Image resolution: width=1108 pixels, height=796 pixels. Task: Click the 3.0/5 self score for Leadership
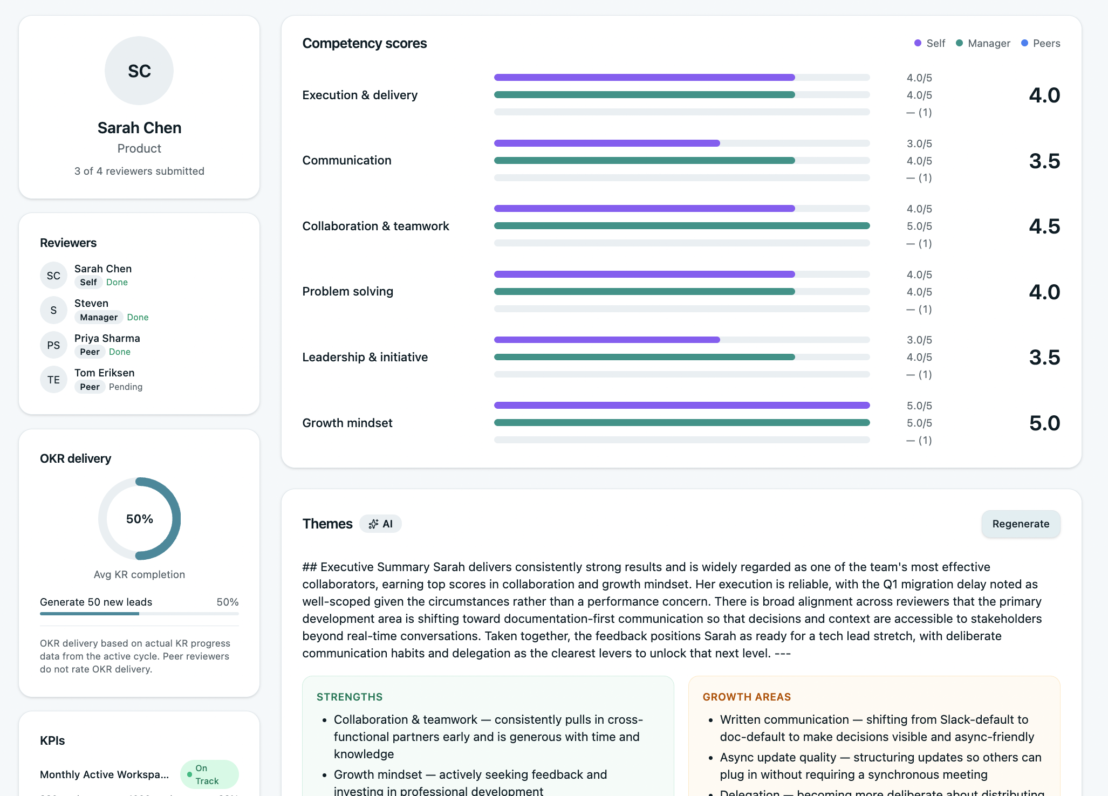tap(919, 340)
